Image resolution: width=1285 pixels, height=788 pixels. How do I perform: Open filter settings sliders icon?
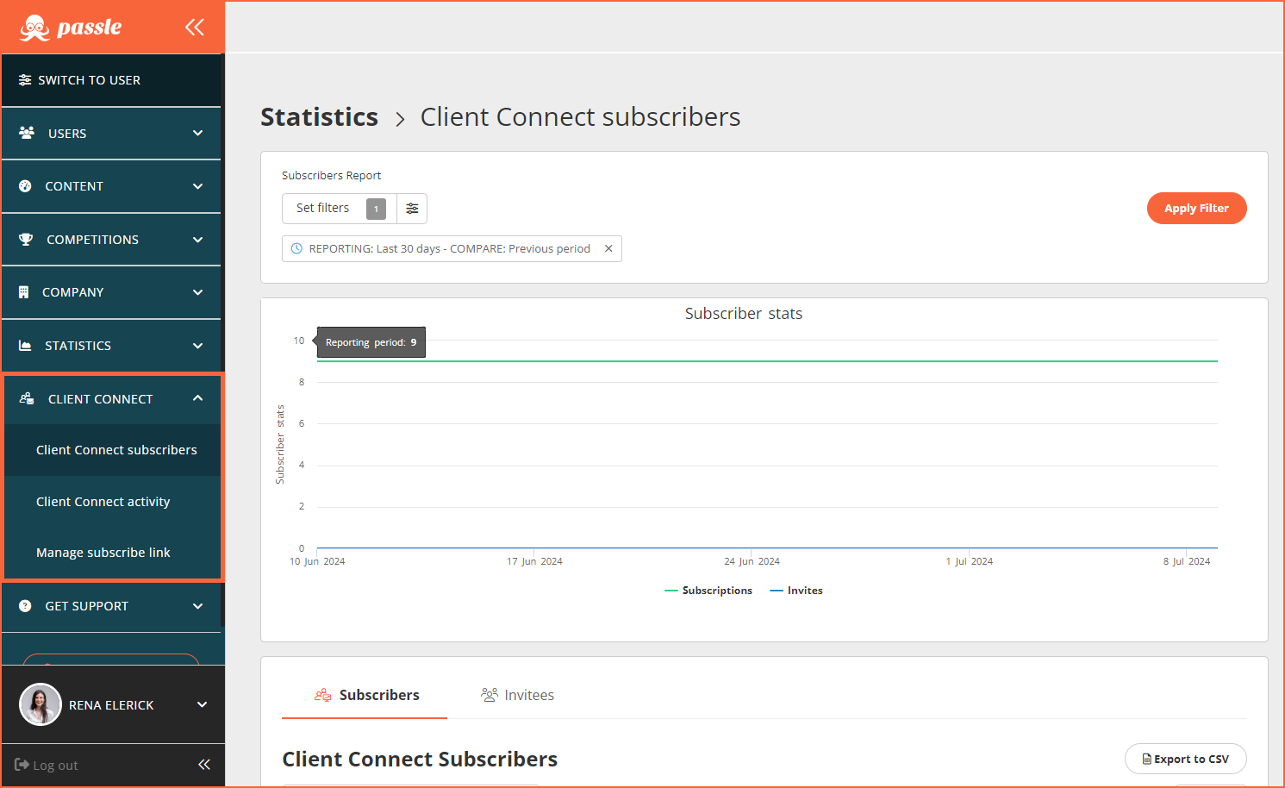tap(412, 209)
